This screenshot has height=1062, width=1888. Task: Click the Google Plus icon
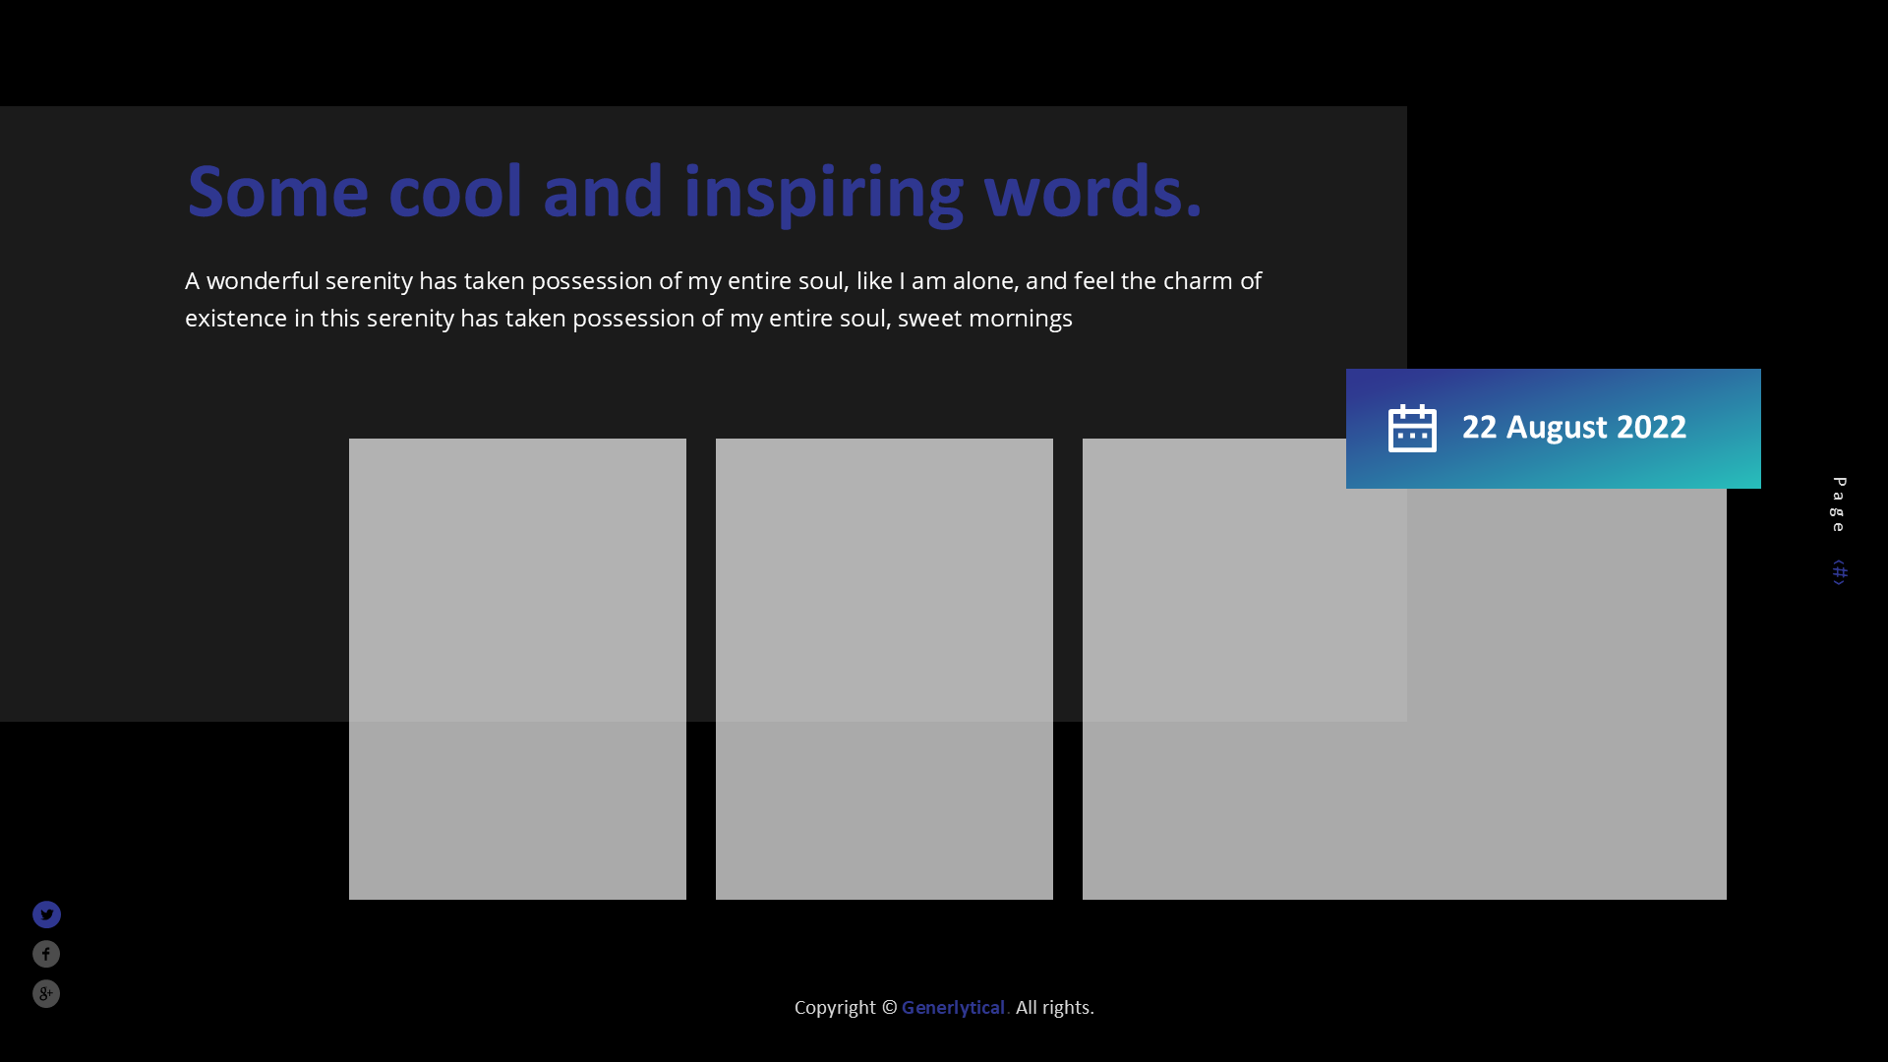[x=46, y=994]
